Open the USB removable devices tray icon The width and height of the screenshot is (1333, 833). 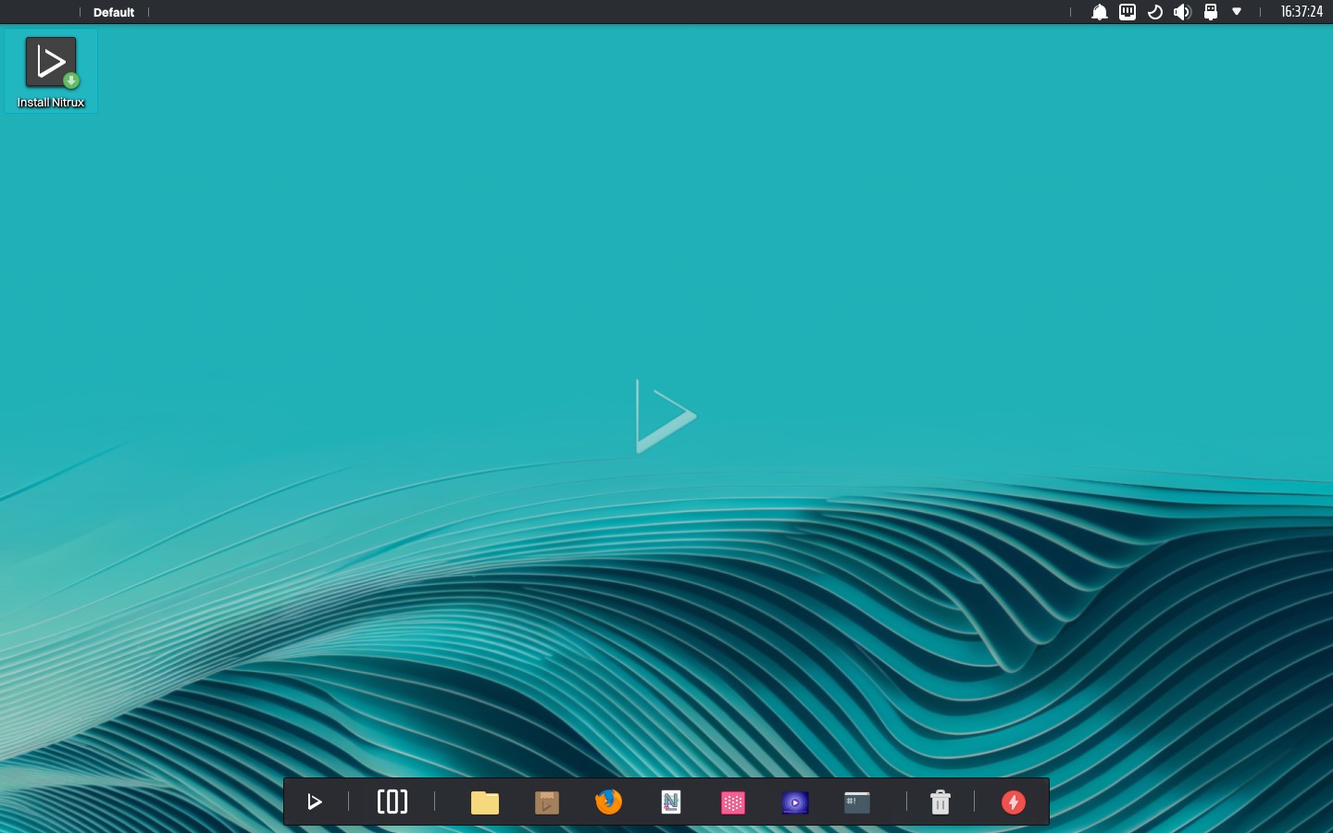tap(1210, 12)
